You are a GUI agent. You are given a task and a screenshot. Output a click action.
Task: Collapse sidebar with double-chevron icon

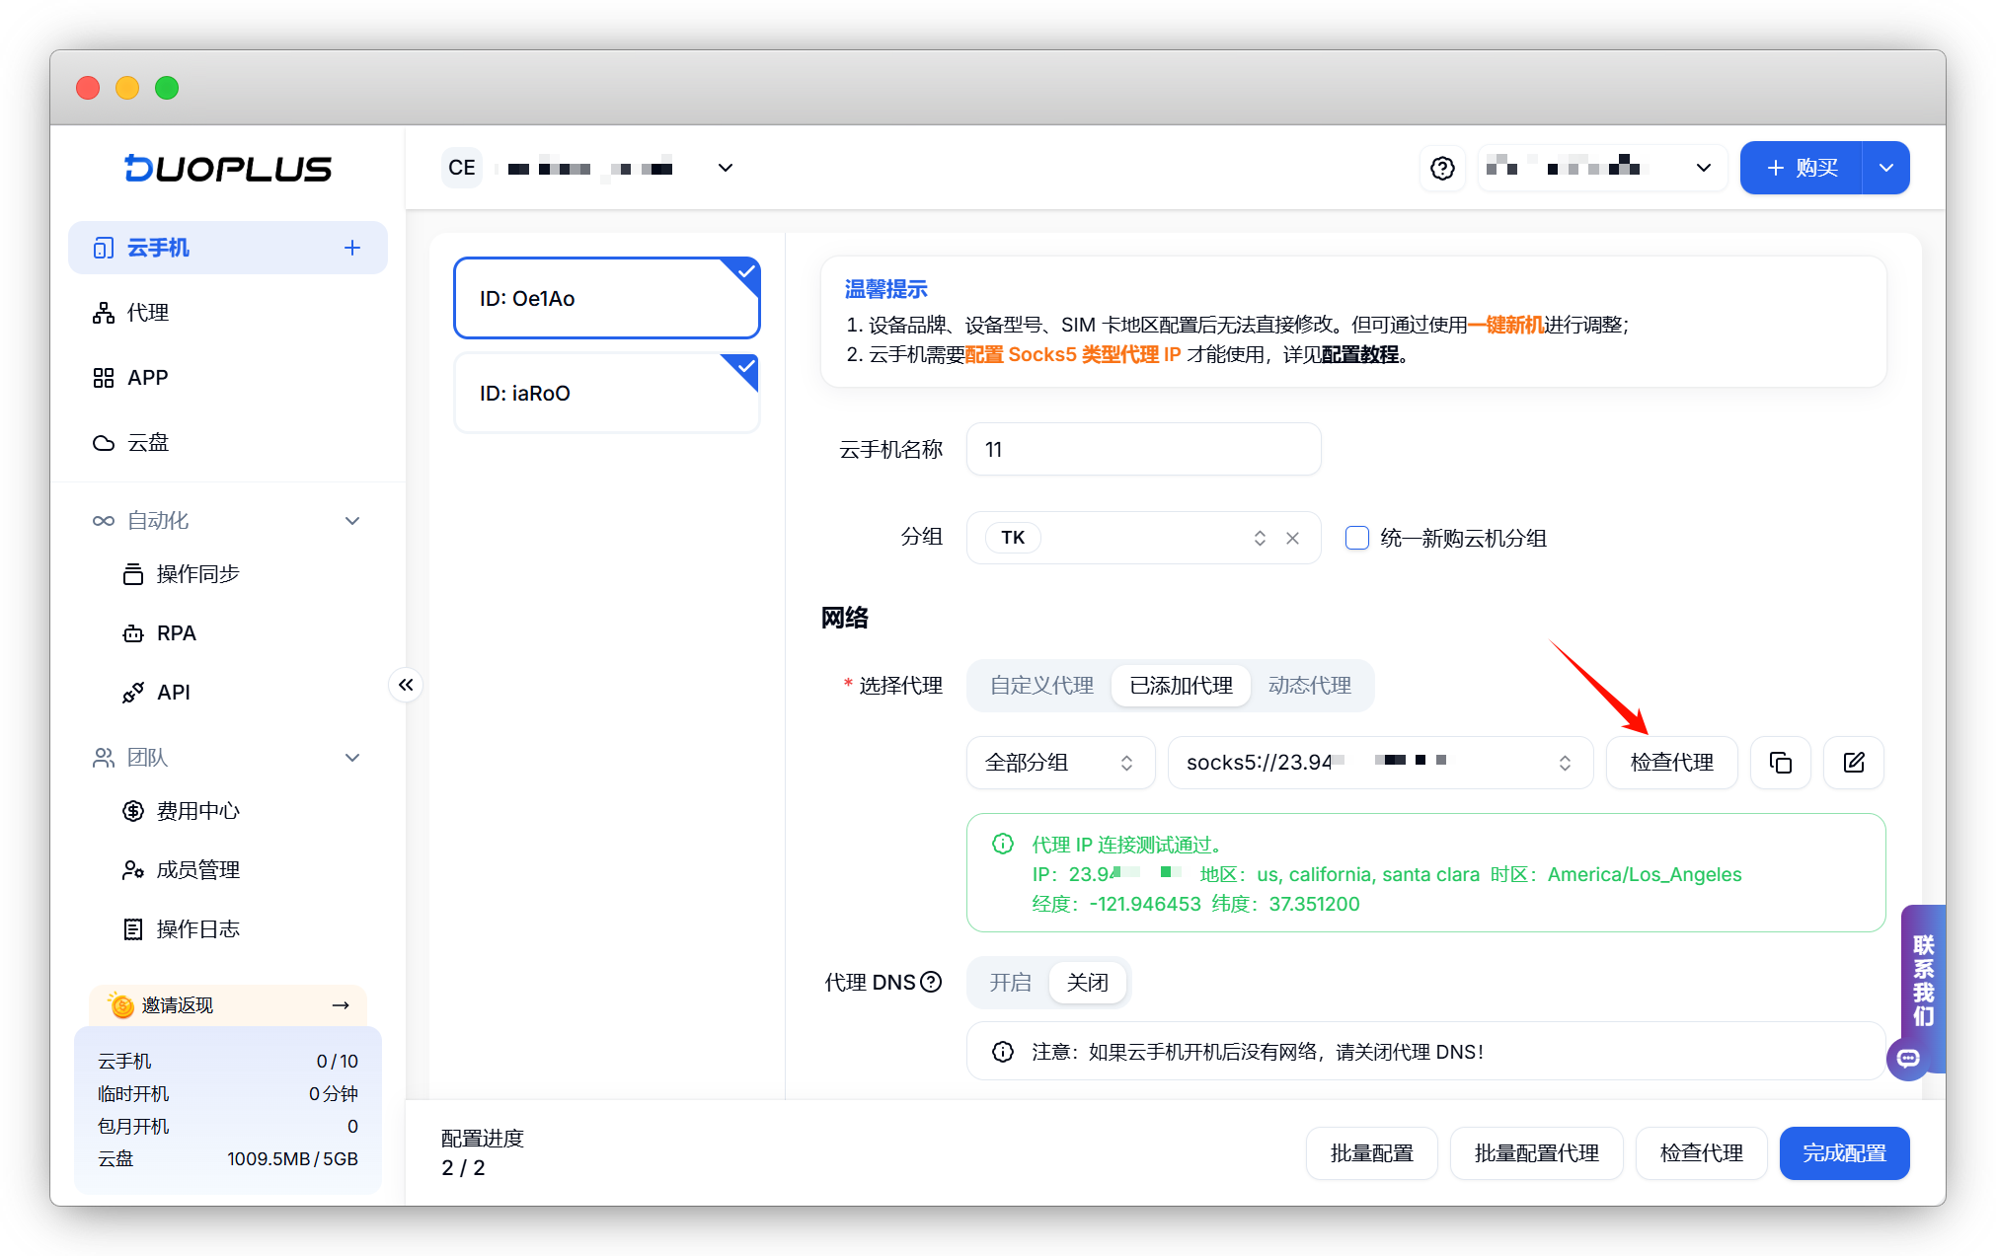point(406,685)
